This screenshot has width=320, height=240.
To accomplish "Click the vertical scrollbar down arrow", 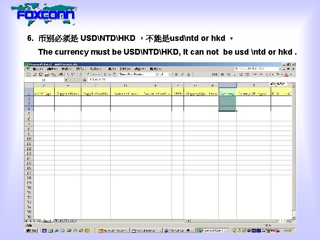I will click(x=293, y=217).
